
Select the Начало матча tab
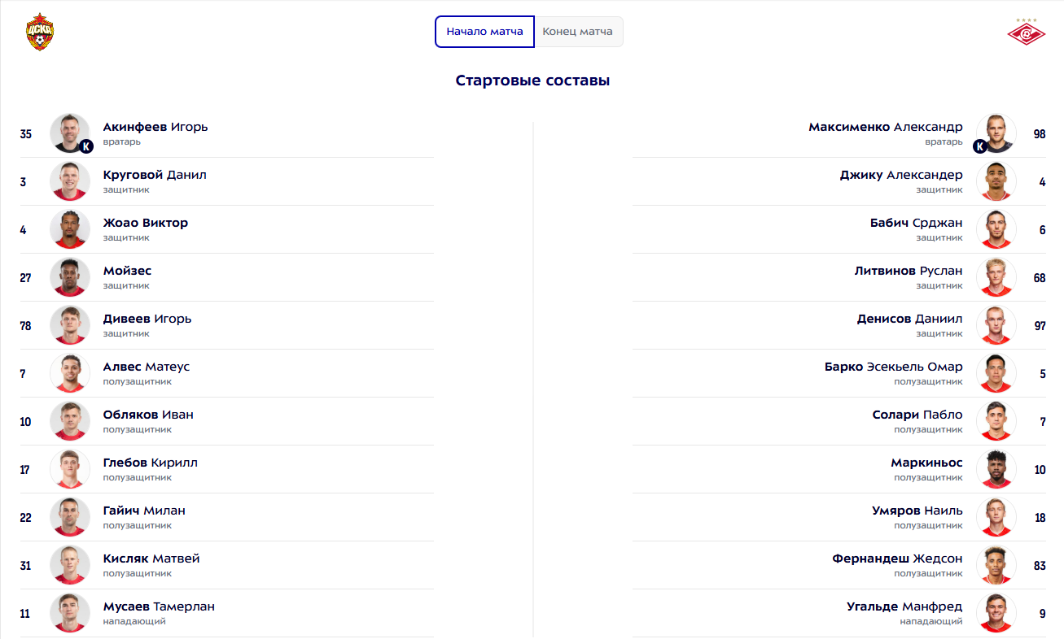click(484, 32)
